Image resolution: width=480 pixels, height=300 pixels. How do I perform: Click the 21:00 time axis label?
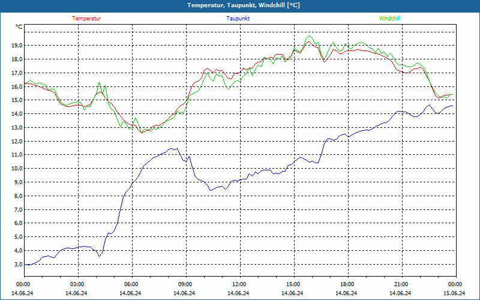click(x=401, y=284)
